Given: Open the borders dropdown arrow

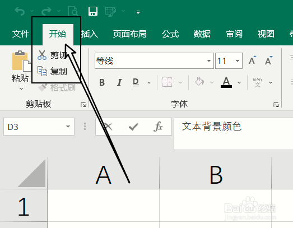Looking at the screenshot, I should (x=180, y=82).
